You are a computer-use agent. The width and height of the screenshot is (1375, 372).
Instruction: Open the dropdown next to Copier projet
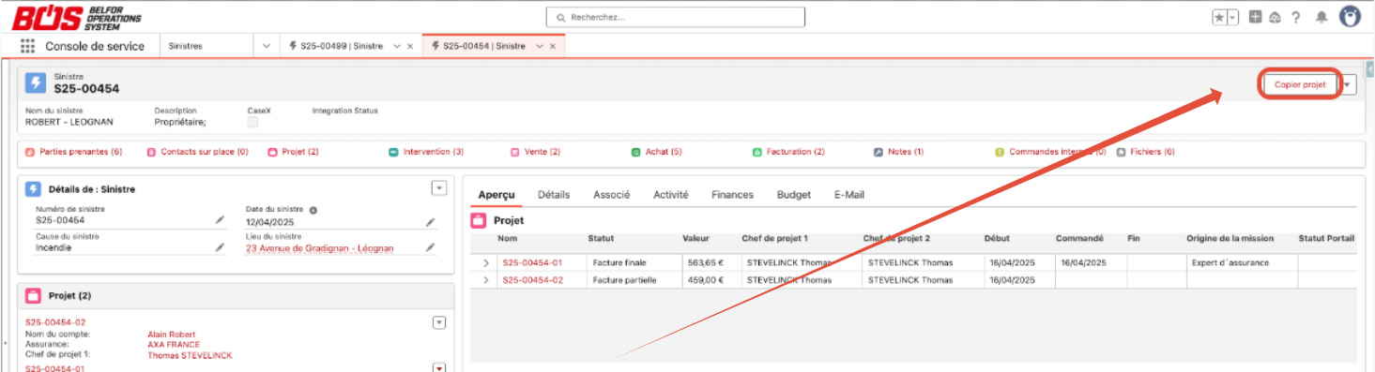(1349, 84)
